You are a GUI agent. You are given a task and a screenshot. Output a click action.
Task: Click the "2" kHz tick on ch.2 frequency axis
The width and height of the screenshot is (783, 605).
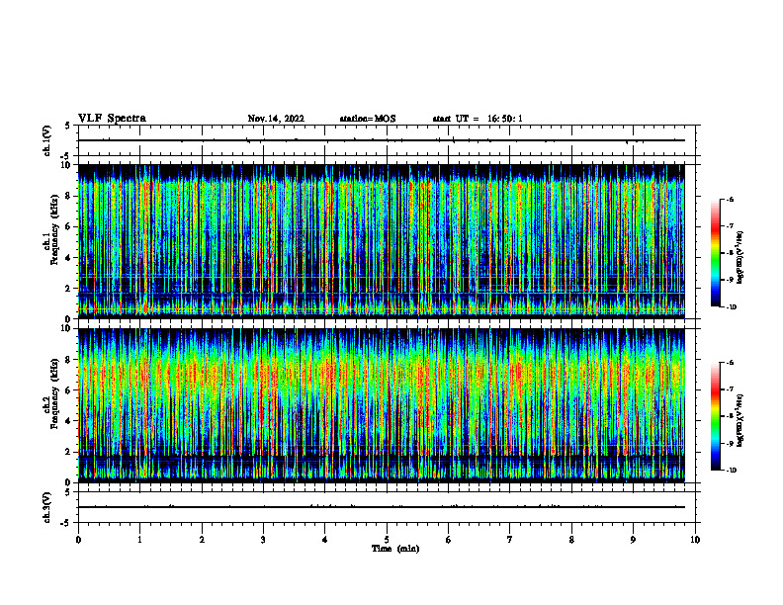(x=69, y=452)
